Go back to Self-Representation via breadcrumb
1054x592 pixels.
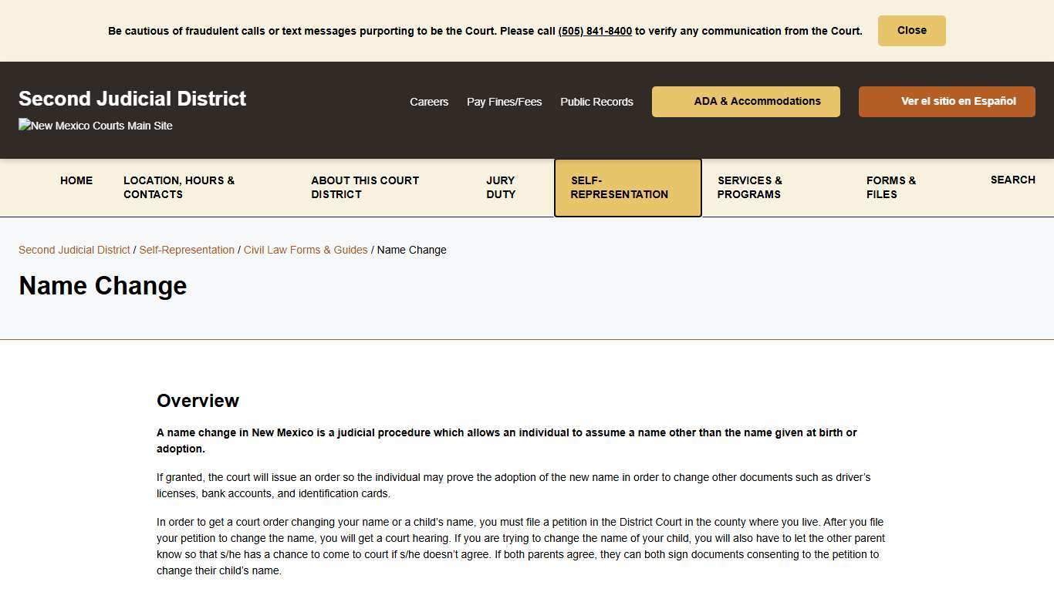point(187,250)
